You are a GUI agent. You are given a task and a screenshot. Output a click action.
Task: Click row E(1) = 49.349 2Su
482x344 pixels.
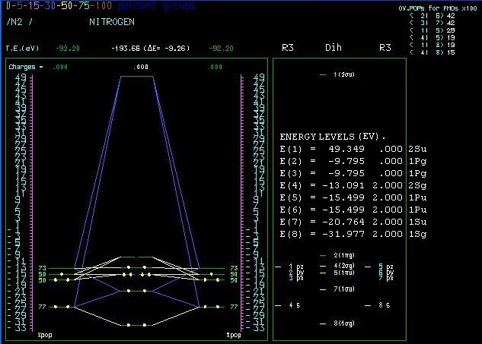pyautogui.click(x=353, y=149)
